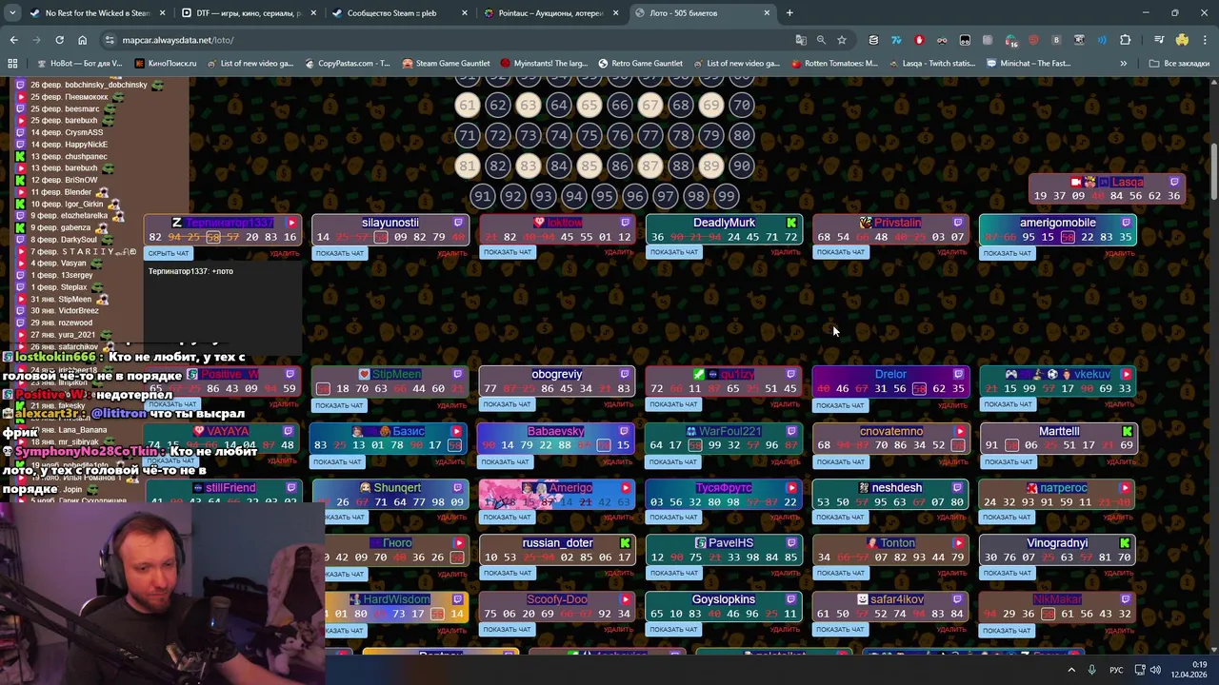Click lotto ball number 99
This screenshot has width=1219, height=685.
(x=726, y=196)
